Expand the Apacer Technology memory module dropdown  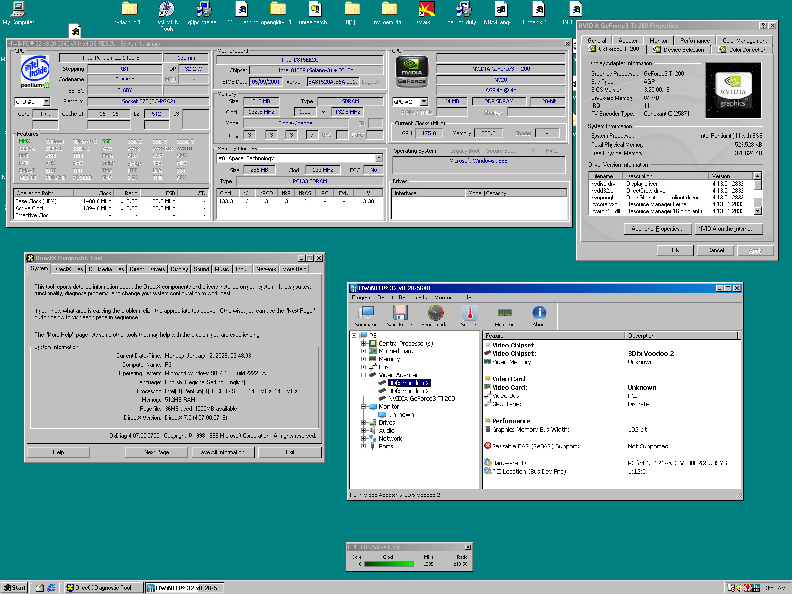click(x=379, y=158)
